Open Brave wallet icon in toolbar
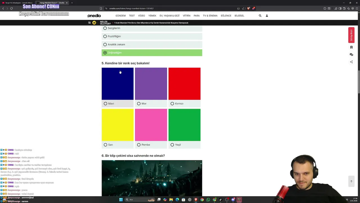The width and height of the screenshot is (360, 203). (344, 8)
